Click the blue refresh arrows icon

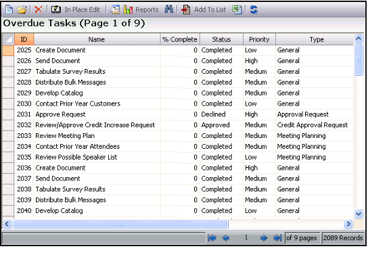(254, 9)
